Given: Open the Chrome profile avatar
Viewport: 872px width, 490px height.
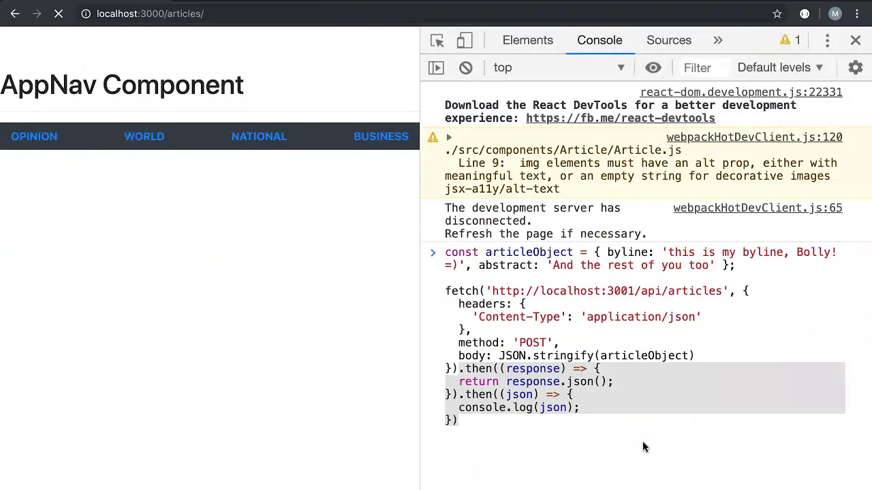Looking at the screenshot, I should tap(835, 14).
